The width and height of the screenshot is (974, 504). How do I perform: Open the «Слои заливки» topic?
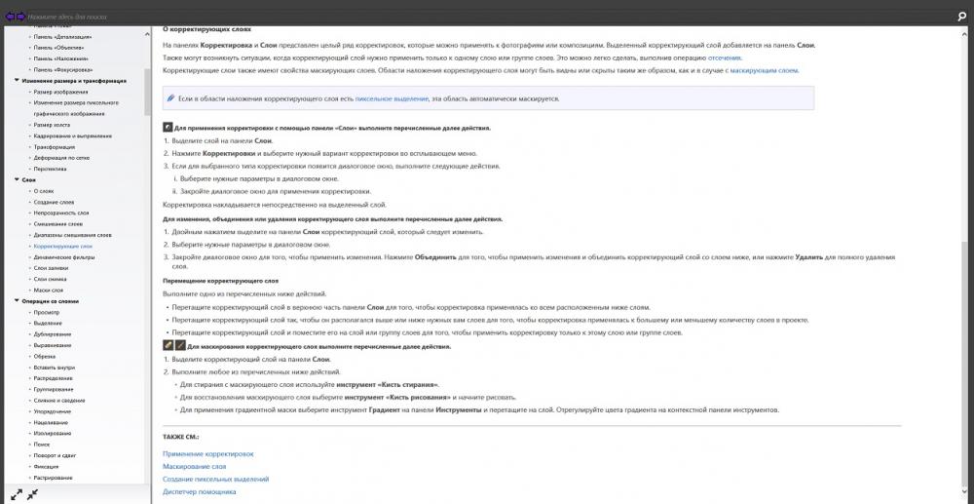point(51,268)
